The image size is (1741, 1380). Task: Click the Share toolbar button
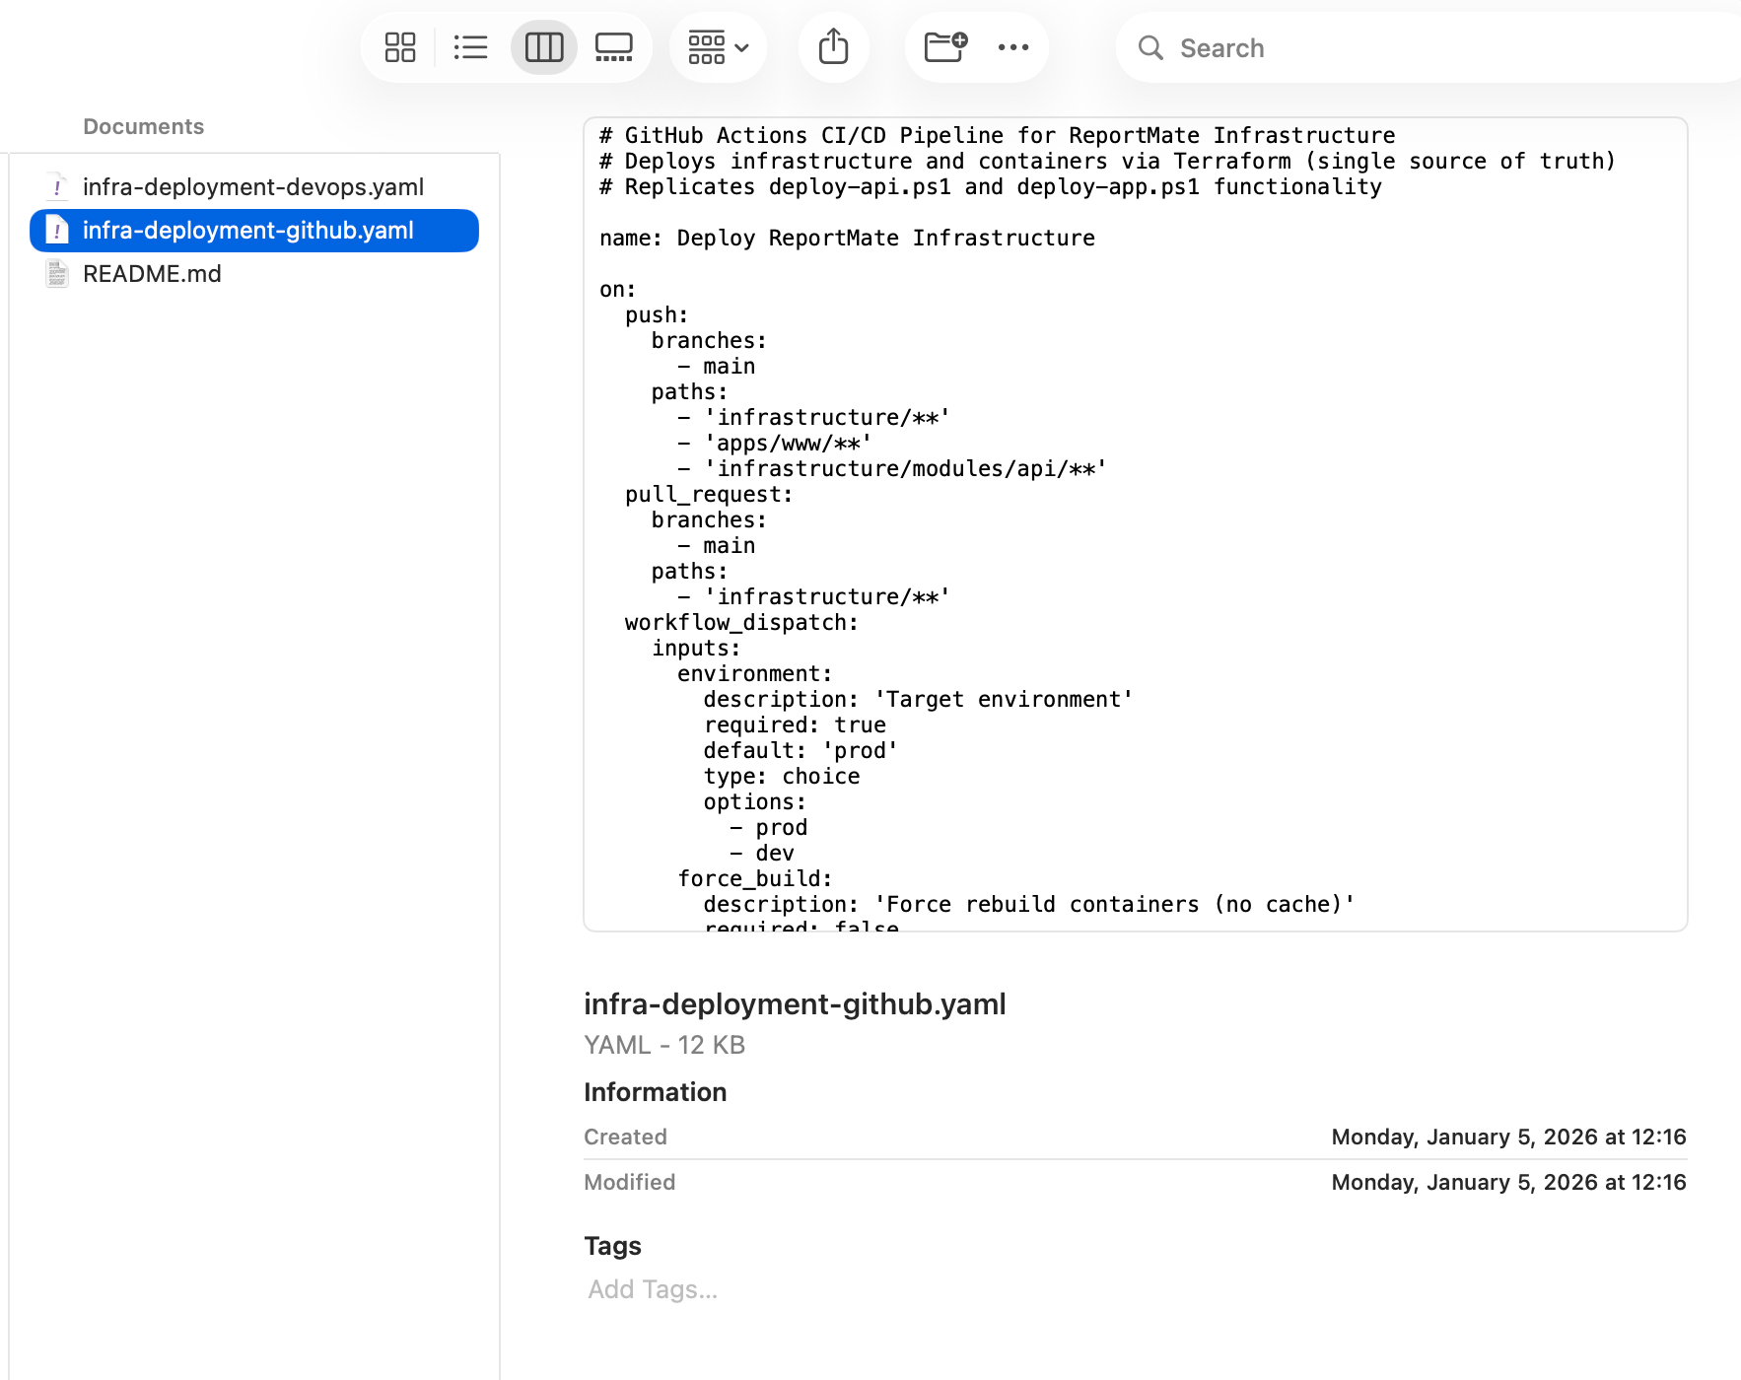coord(833,47)
